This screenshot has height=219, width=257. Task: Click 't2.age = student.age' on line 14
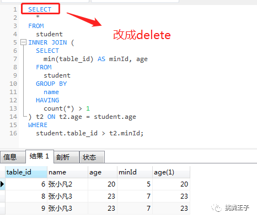pyautogui.click(x=98, y=117)
